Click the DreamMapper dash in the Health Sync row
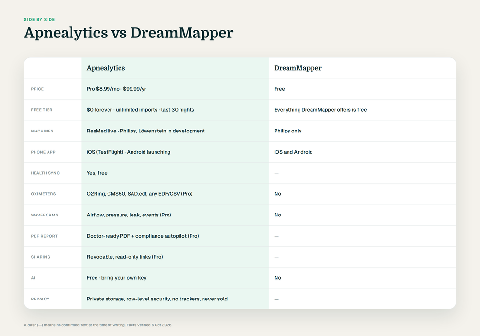This screenshot has height=336, width=480. point(276,173)
